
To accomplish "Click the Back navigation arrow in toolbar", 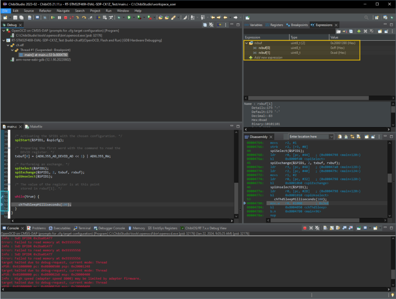I will [x=225, y=17].
